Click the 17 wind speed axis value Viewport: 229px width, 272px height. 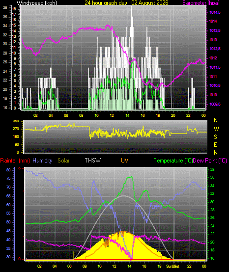click(14, 15)
